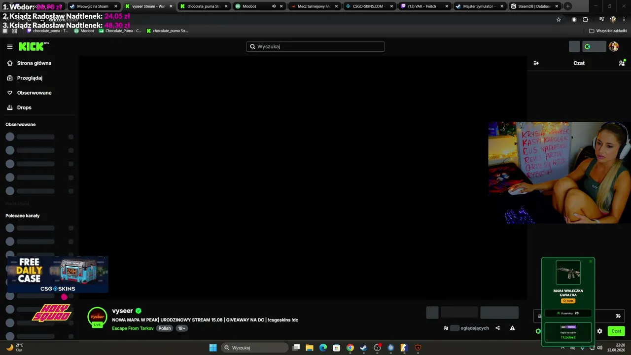Open the weather widget showing 21°C
Image resolution: width=631 pixels, height=355 pixels.
click(15, 348)
